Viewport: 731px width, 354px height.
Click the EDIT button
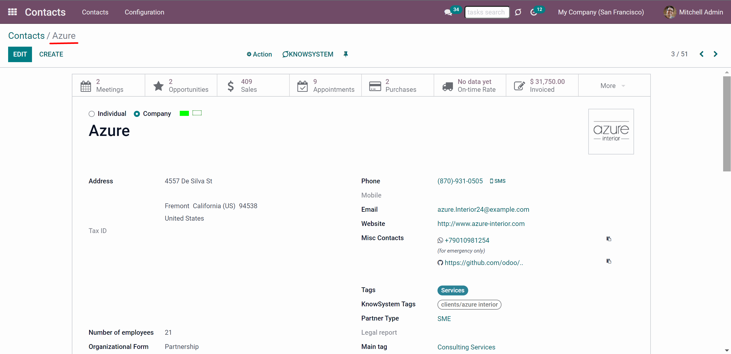(20, 54)
